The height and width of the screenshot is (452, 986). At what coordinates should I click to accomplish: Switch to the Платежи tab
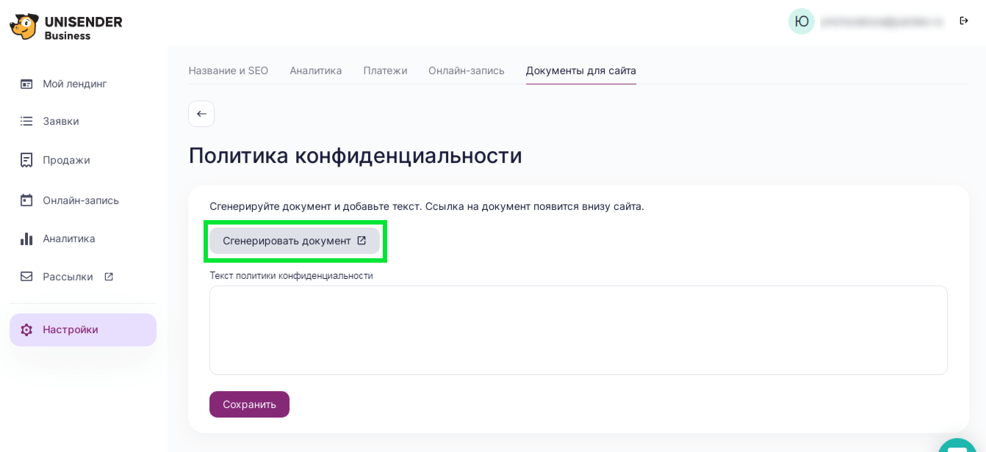pos(385,70)
